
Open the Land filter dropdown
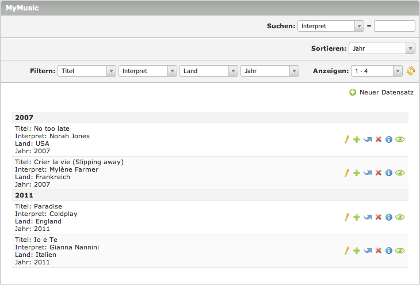pos(209,71)
